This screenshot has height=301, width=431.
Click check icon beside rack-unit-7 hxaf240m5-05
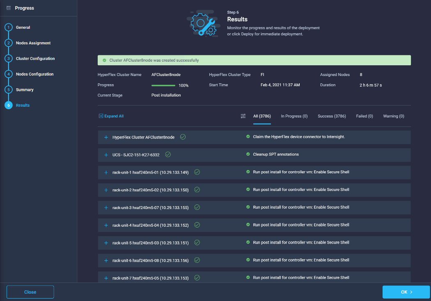(197, 278)
